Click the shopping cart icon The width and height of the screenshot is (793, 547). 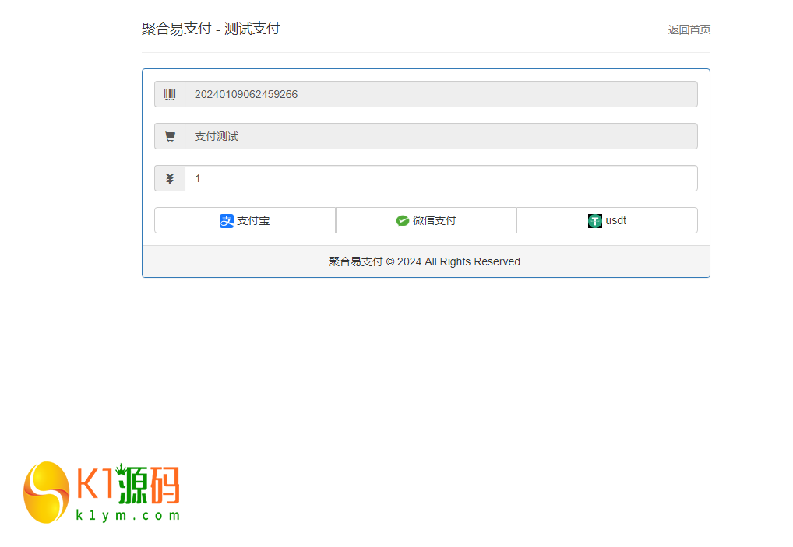170,136
